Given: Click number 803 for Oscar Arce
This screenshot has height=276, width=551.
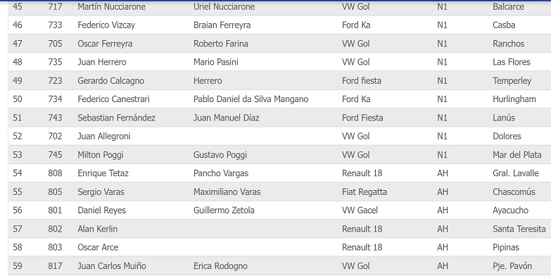Looking at the screenshot, I should coord(55,247).
